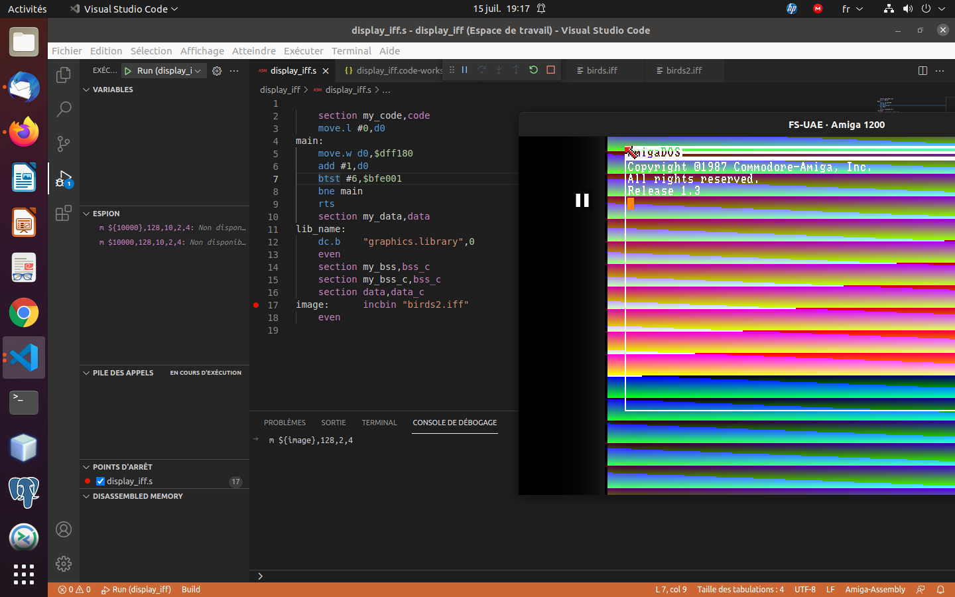The image size is (955, 597).
Task: Open the Fichier menu
Action: tap(67, 51)
